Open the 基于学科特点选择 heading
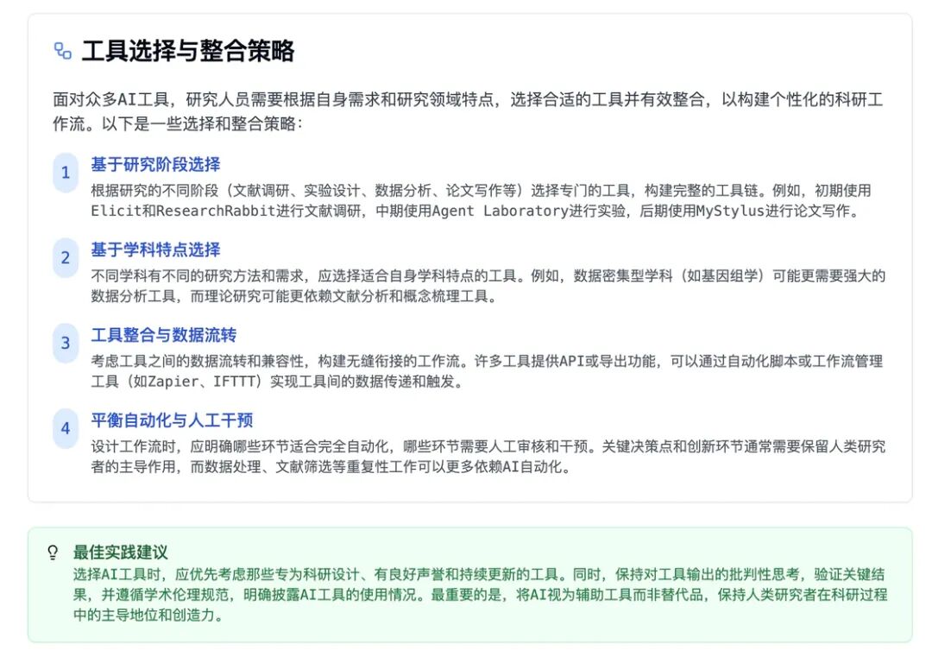This screenshot has height=657, width=932. point(155,250)
